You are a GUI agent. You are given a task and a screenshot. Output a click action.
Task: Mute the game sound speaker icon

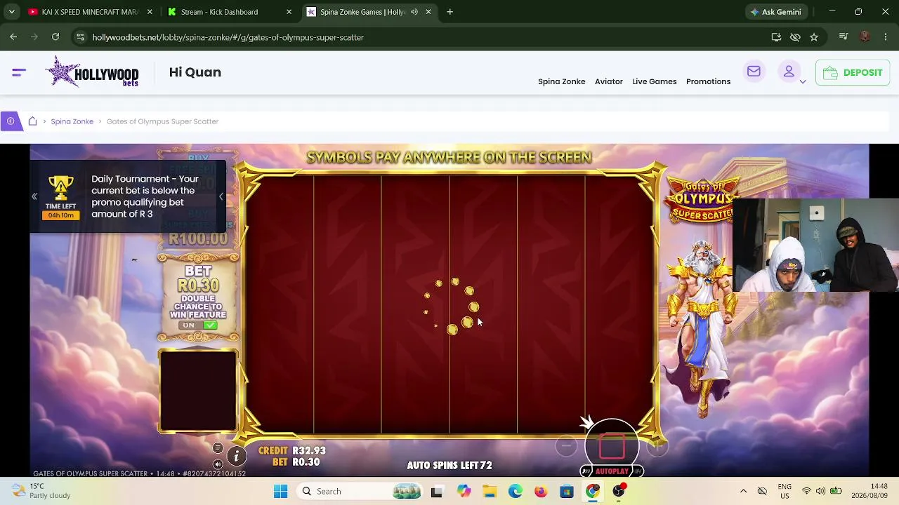(218, 464)
